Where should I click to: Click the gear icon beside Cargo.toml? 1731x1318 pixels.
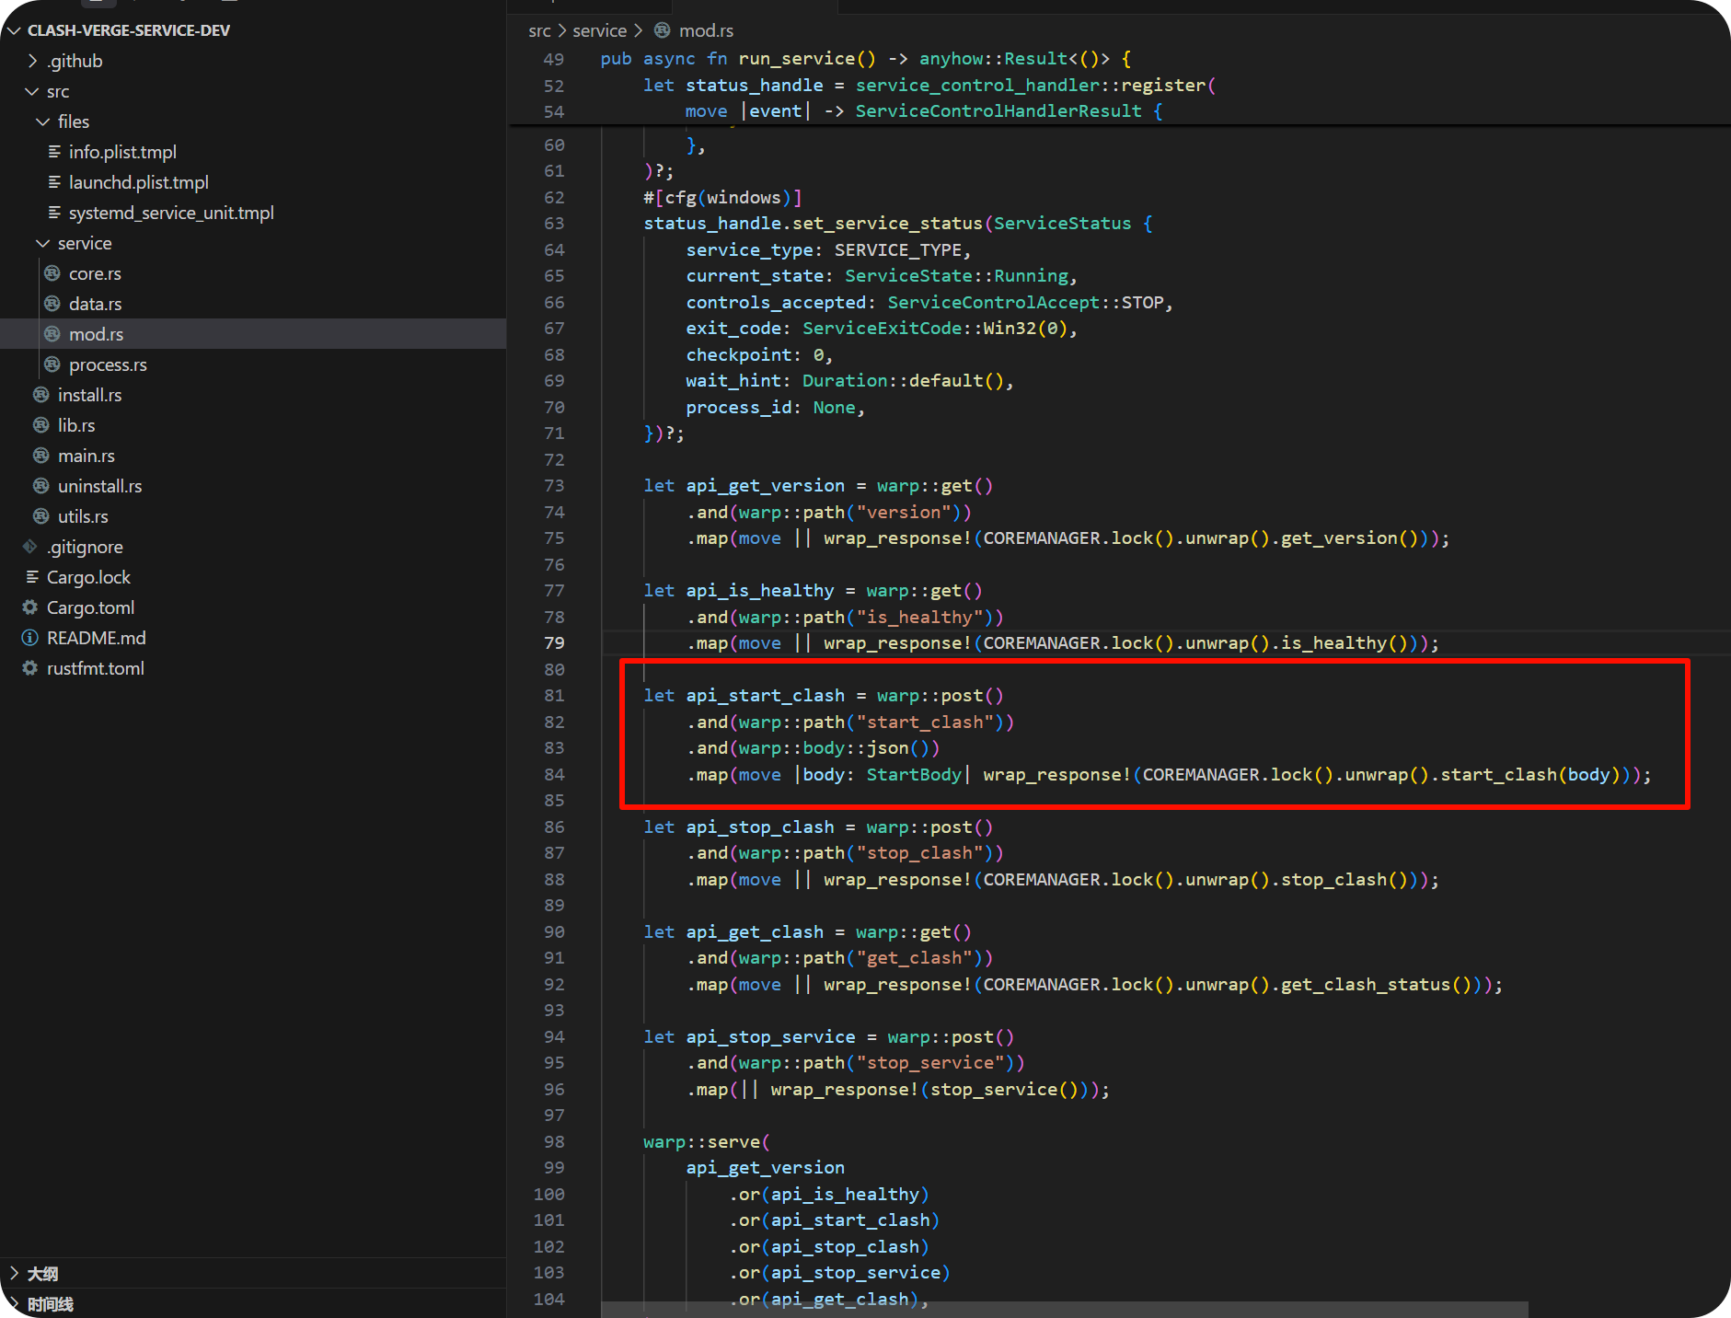point(30,607)
